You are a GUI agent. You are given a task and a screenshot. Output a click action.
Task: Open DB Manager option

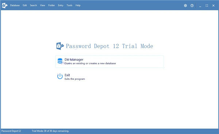[x=109, y=62]
